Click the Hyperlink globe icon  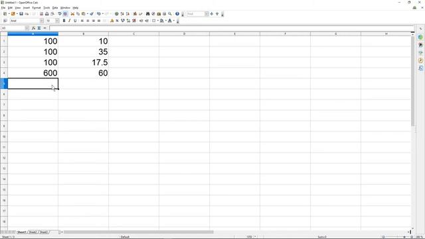117,14
